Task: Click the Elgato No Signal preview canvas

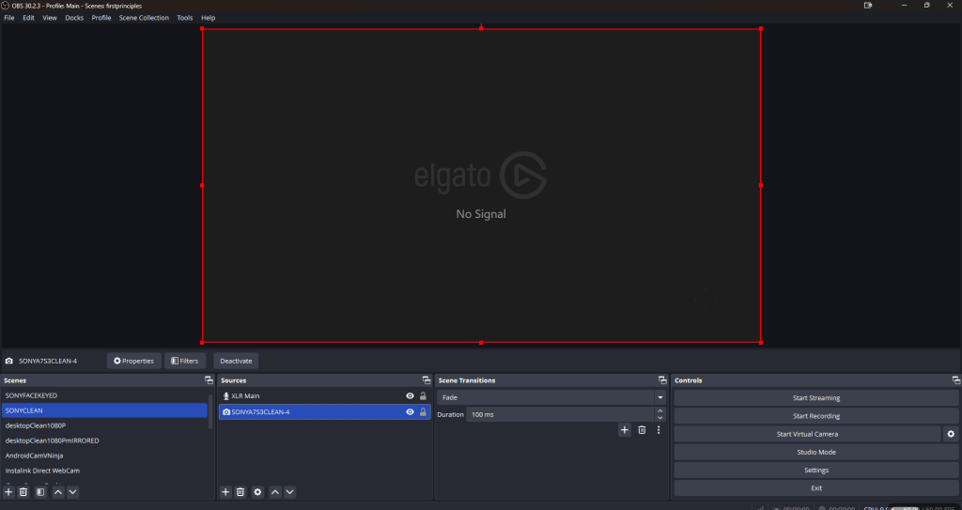Action: point(481,185)
